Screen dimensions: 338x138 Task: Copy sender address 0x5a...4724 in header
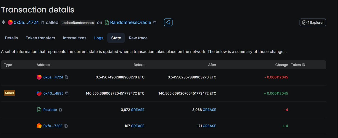point(42,22)
